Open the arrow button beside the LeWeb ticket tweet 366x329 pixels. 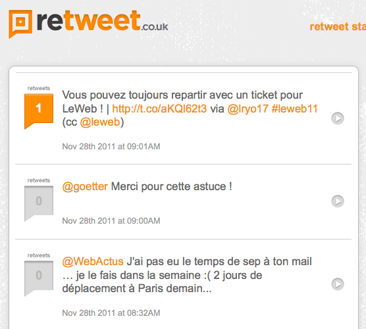pos(338,118)
